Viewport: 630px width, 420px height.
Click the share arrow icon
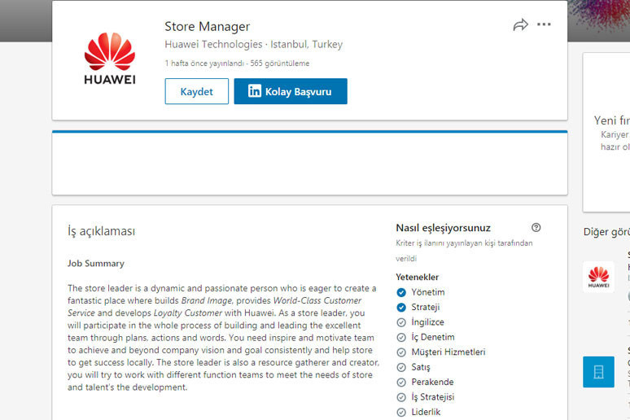520,25
